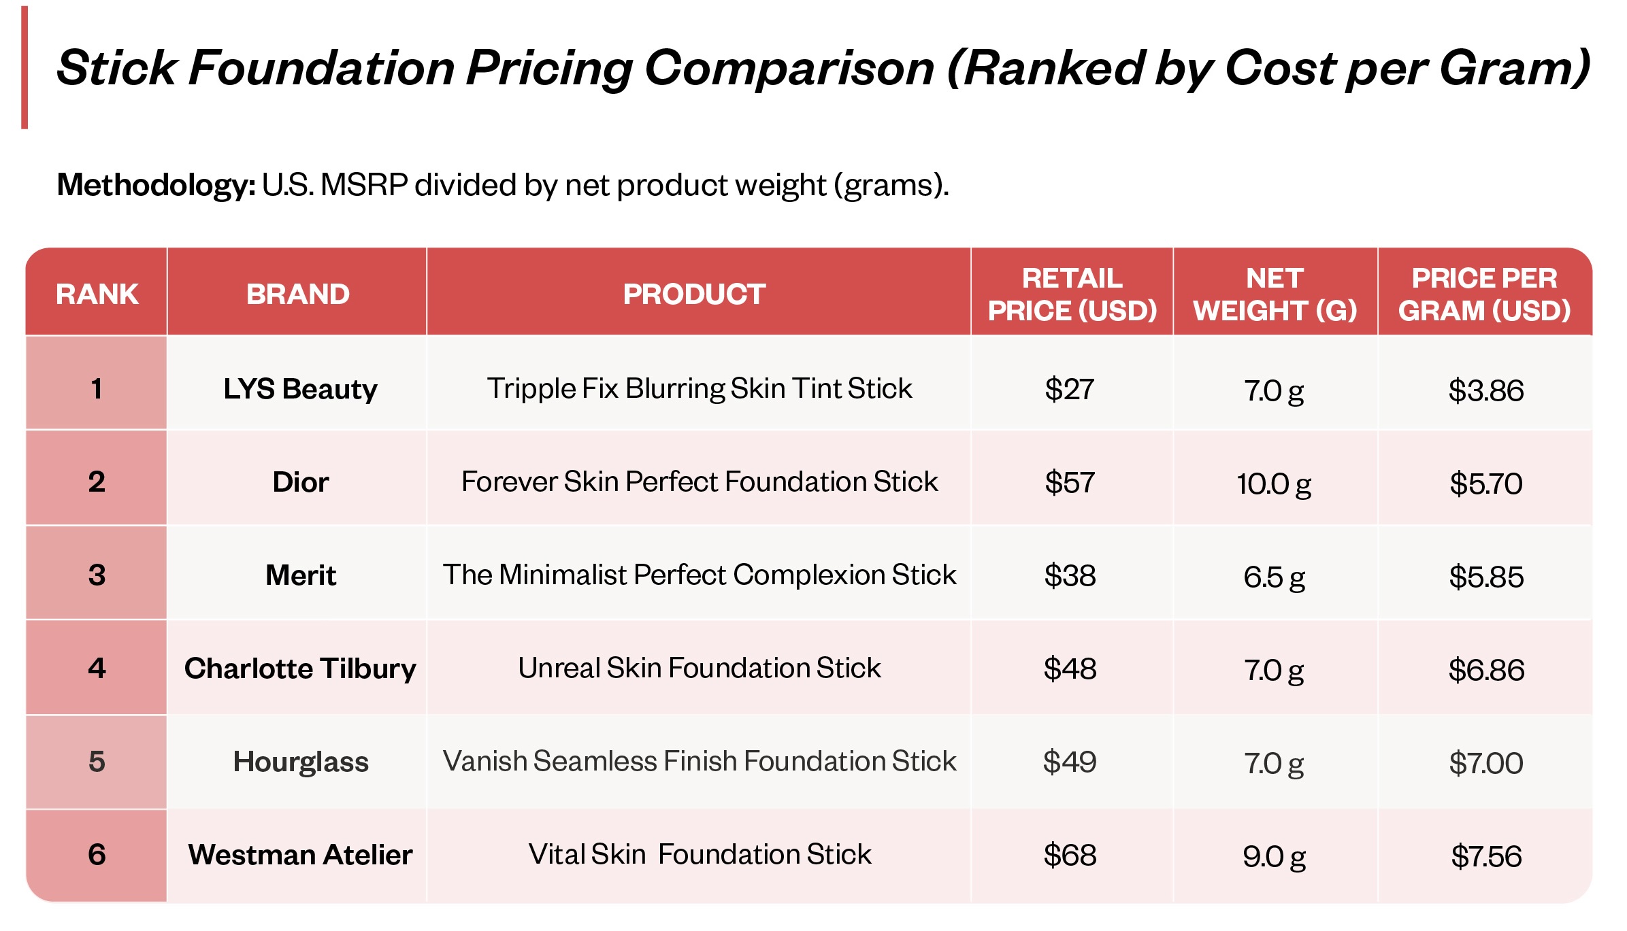Click the NET WEIGHT (G) header
The image size is (1627, 931).
tap(1275, 294)
